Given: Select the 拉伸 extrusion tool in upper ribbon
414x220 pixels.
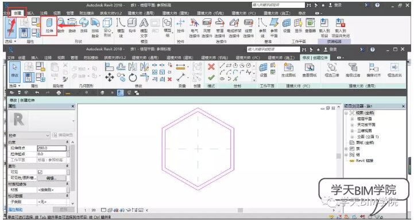Looking at the screenshot, I should pos(49,26).
